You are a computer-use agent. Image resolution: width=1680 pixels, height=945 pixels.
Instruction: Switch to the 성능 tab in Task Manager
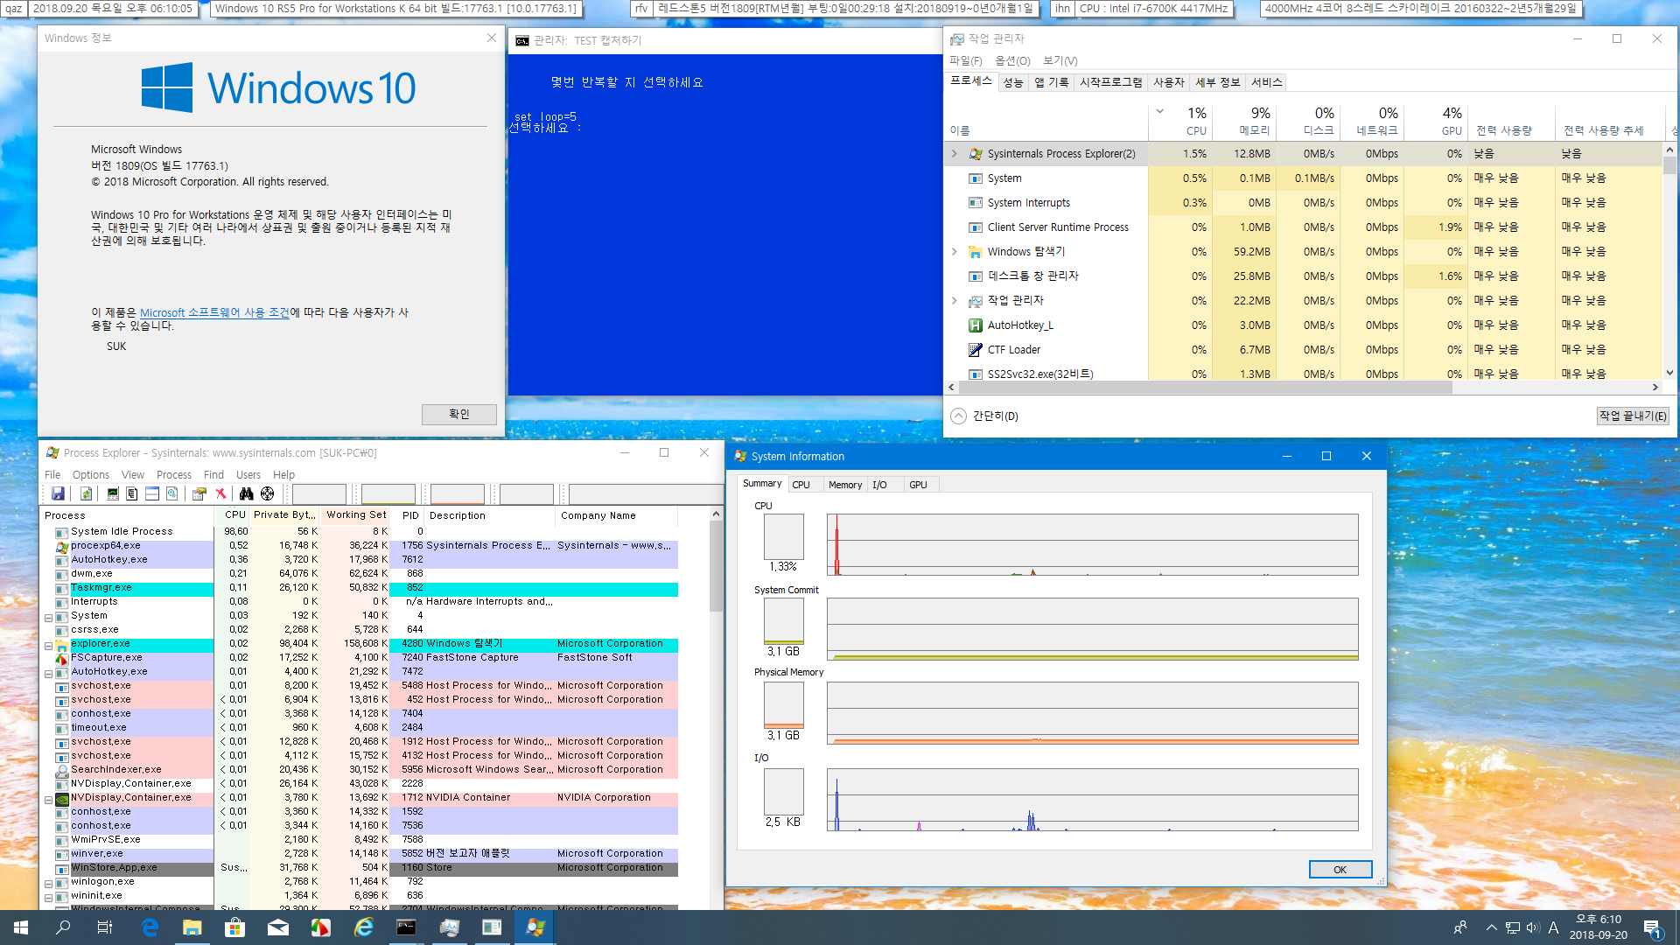click(1013, 82)
